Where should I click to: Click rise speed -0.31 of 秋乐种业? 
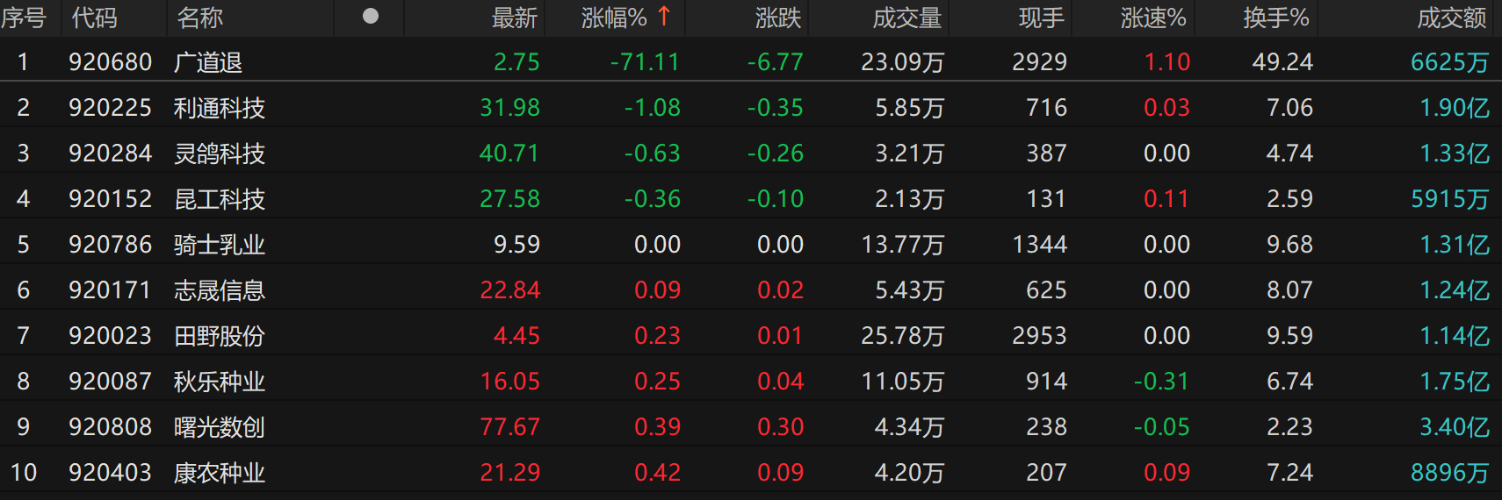click(x=1161, y=382)
